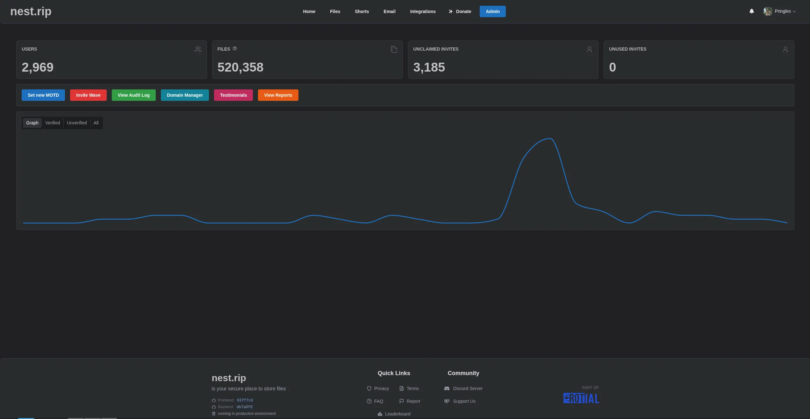Viewport: 810px width, 419px height.
Task: Click the Discord Server icon in Community
Action: click(x=447, y=388)
